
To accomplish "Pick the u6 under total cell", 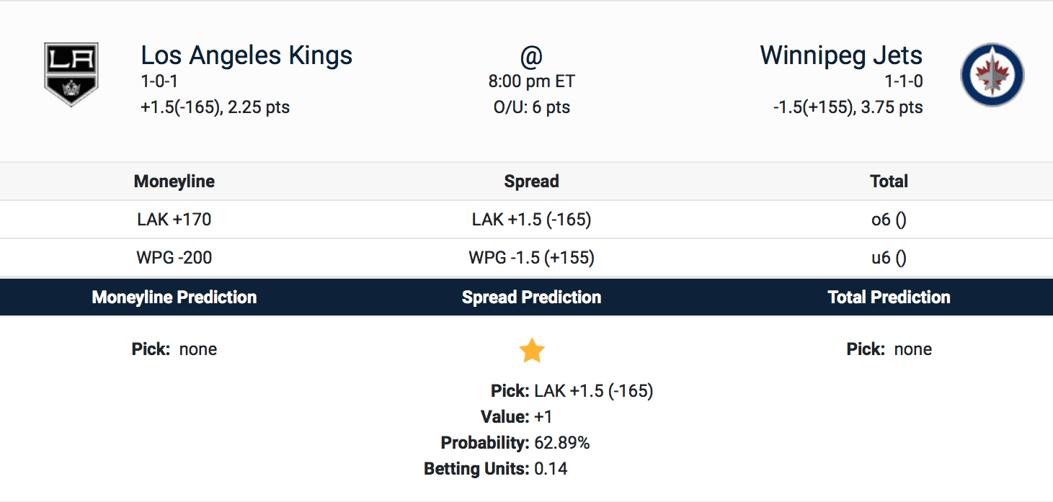I will coord(889,258).
